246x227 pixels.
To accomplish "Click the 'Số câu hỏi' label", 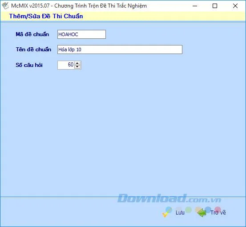I will click(x=29, y=65).
